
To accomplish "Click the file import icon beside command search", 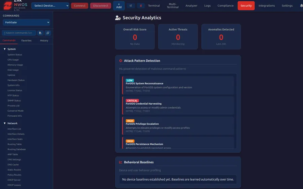I will coord(40,33).
